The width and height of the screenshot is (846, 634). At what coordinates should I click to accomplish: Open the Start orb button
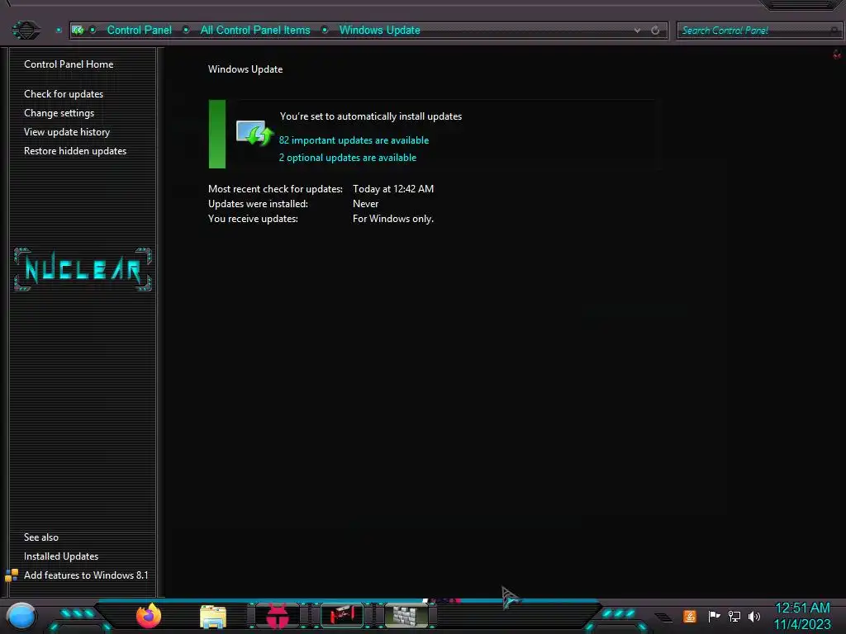(21, 616)
